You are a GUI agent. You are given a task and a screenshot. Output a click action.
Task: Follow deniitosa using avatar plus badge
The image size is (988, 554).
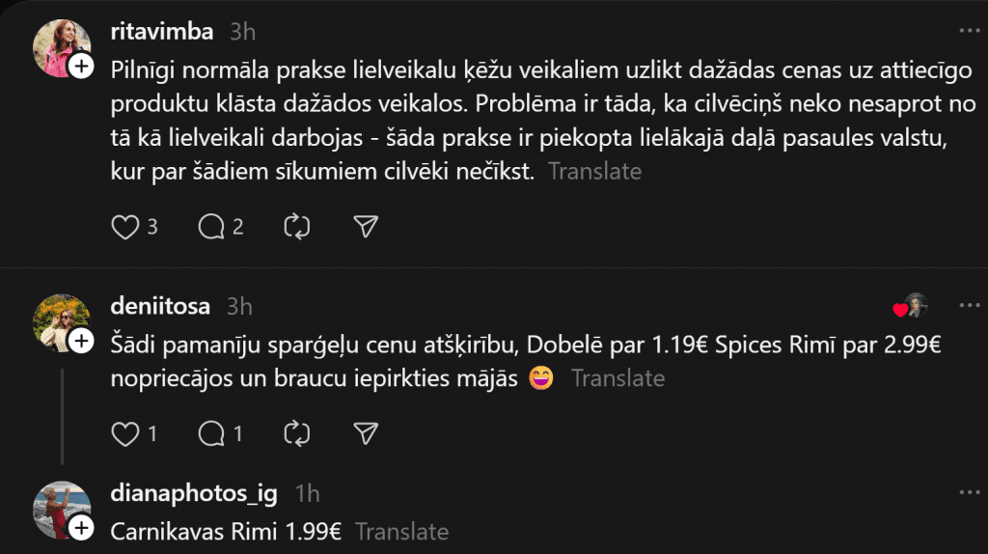click(x=82, y=340)
